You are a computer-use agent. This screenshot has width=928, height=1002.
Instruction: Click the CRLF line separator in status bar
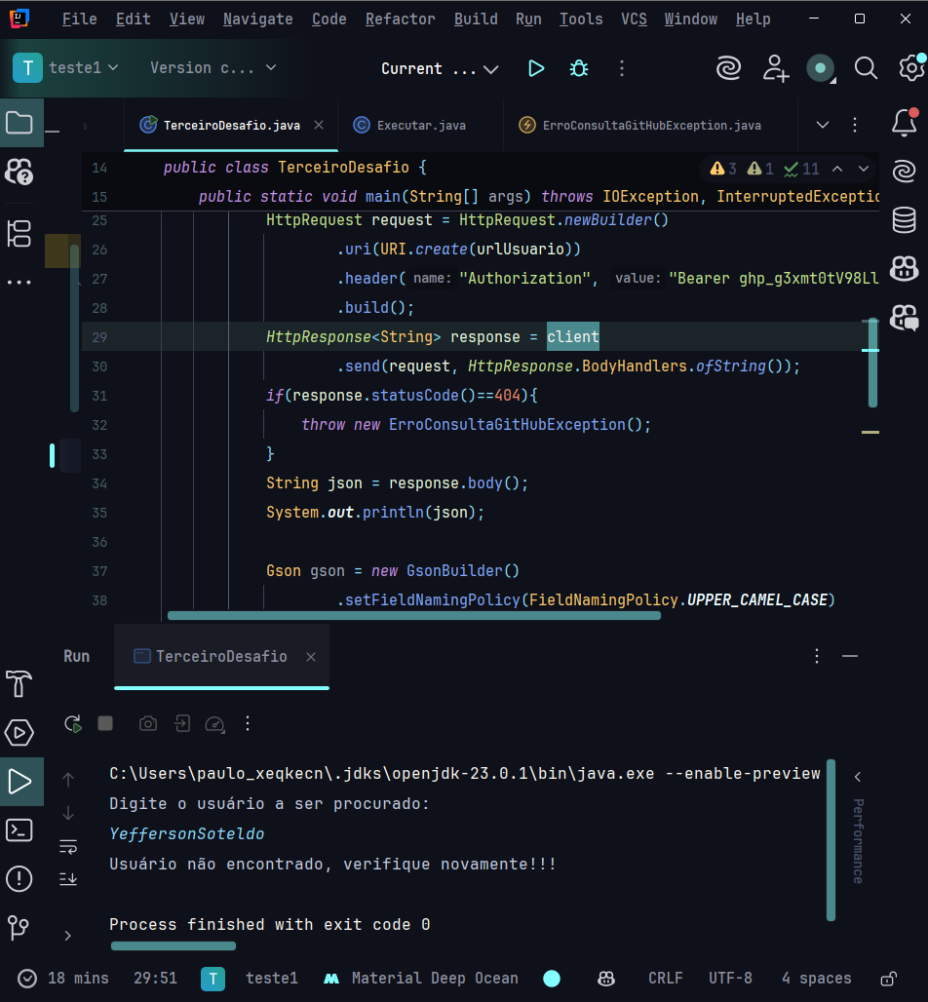pos(666,979)
